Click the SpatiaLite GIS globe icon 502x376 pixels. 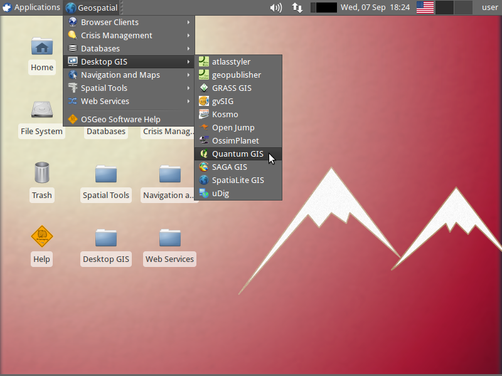(203, 180)
